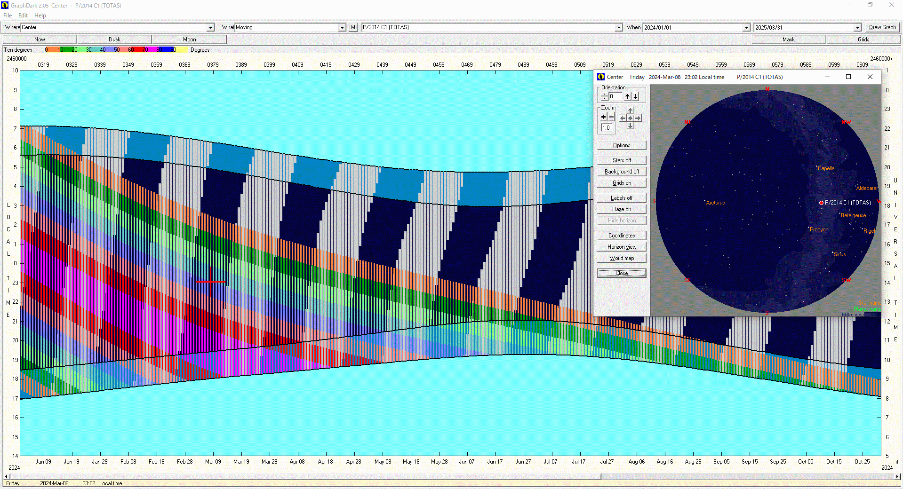
Task: Turn stars off in sky view
Action: [x=622, y=160]
